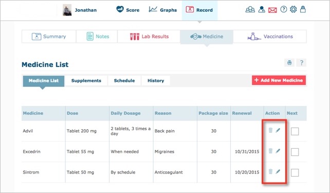
Task: Click the padlock lock icon
Action: 303,9
